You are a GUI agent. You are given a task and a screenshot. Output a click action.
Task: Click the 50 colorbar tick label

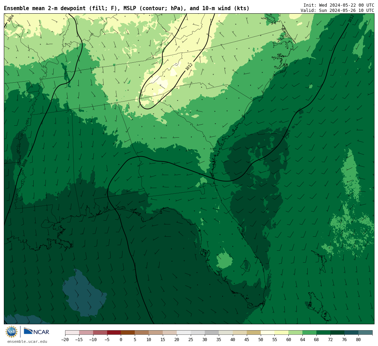(x=261, y=340)
